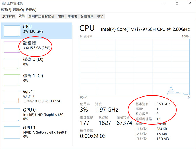196x149 pixels.
Task: Click the 已啟用 virtualization value
Action: tap(161, 124)
